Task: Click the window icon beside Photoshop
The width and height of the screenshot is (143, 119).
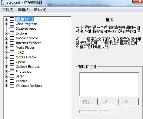Action: click(x=12, y=71)
